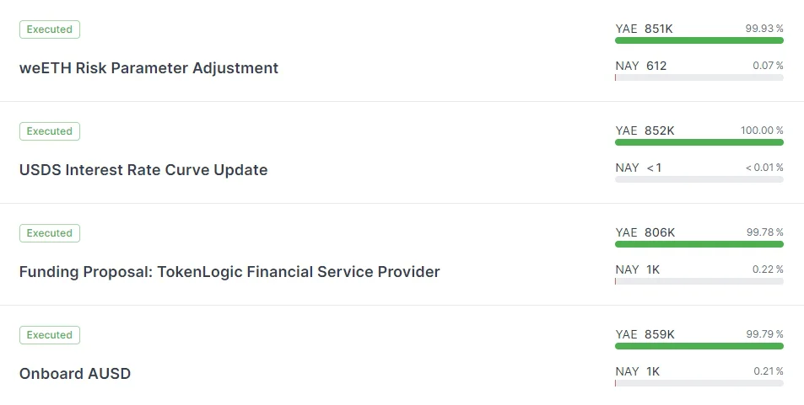This screenshot has height=405, width=804.
Task: Open USDS Interest Rate Curve Update proposal
Action: (143, 170)
